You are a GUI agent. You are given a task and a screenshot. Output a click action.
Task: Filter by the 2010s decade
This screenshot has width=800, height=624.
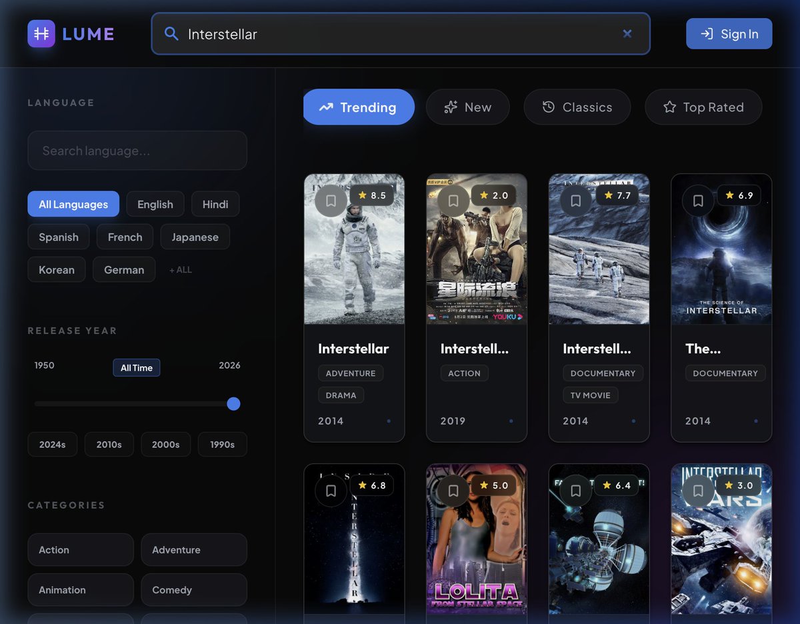(x=109, y=444)
